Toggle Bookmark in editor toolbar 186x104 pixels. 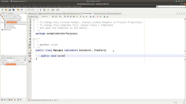(x=86, y=17)
